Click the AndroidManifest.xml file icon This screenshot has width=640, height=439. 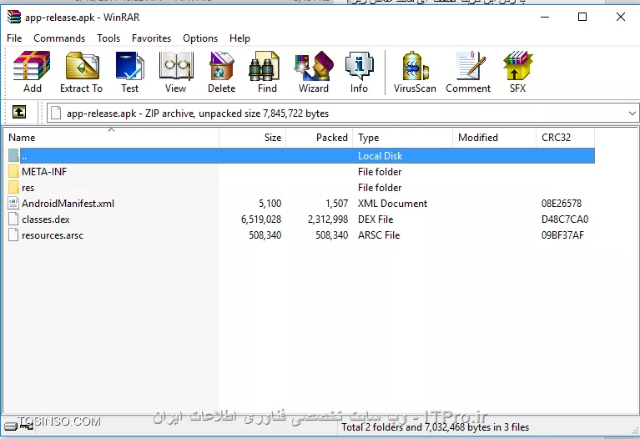click(x=13, y=204)
